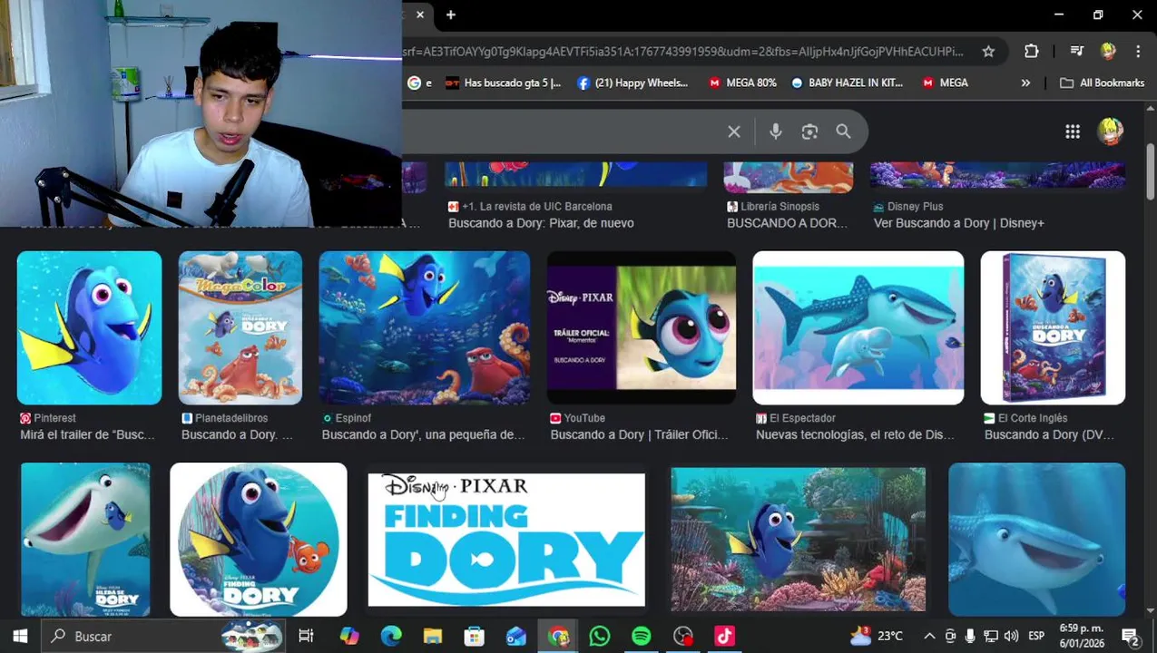Click the 'Disney Plus' source label
The width and height of the screenshot is (1157, 653).
tap(915, 207)
